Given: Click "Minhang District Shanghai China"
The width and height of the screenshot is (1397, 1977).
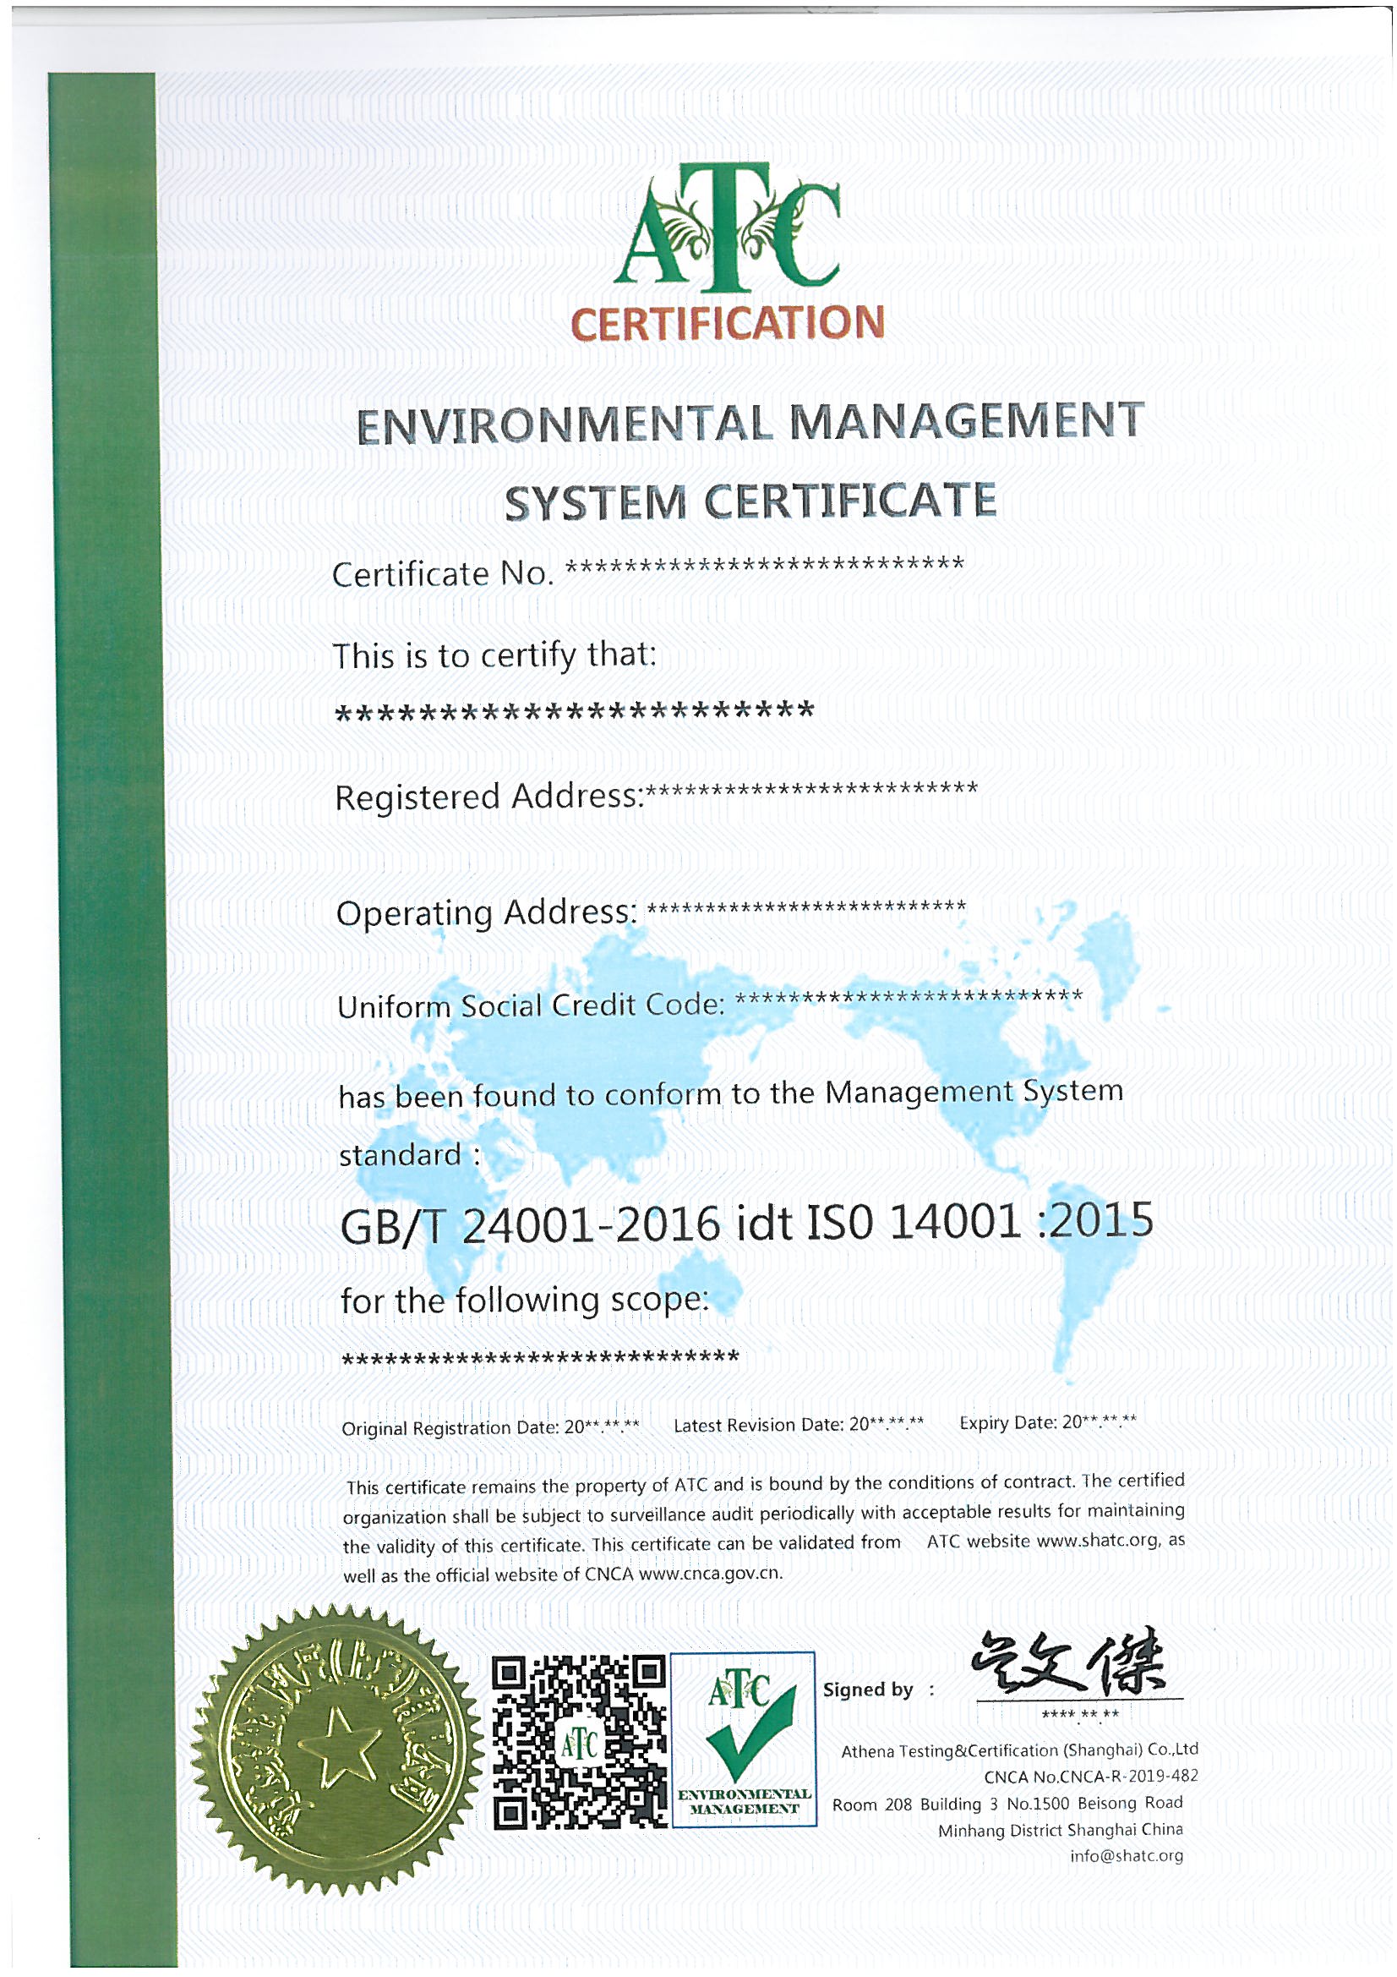Looking at the screenshot, I should point(1061,1830).
